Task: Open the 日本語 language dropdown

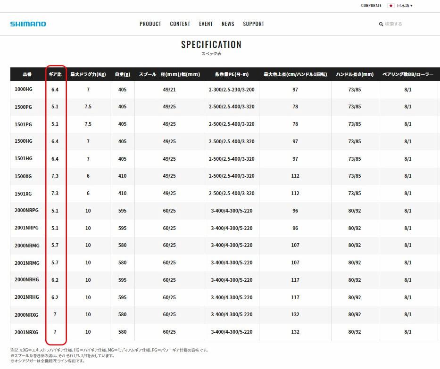Action: pyautogui.click(x=404, y=6)
